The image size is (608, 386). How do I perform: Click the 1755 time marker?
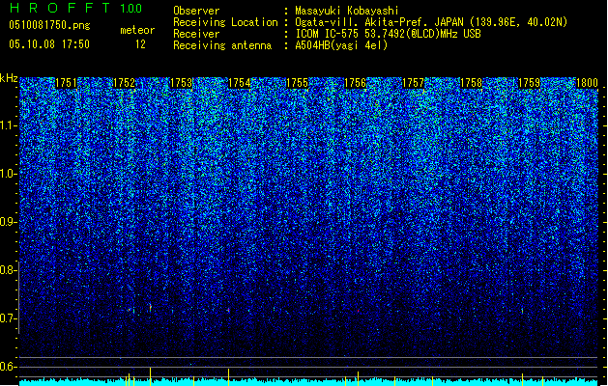tap(297, 83)
